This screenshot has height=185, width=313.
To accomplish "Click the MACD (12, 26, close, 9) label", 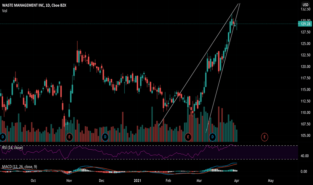I will pyautogui.click(x=19, y=166).
